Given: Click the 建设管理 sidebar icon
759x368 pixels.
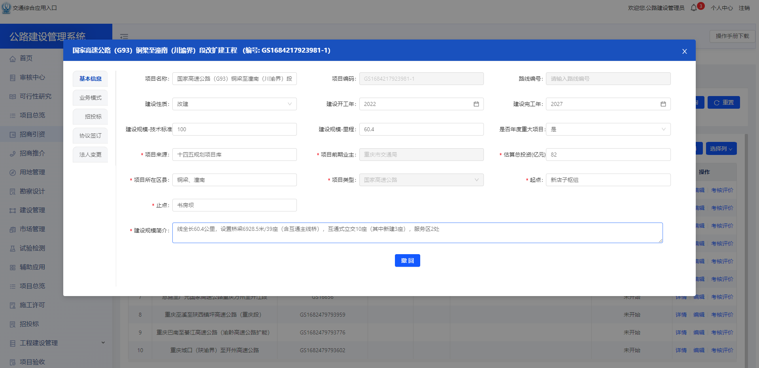Looking at the screenshot, I should 13,210.
